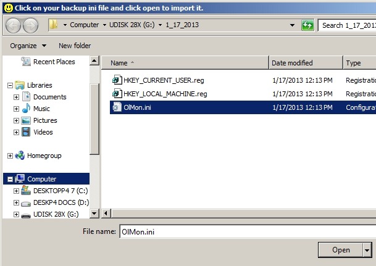
Task: Click the forward navigation arrow button
Action: [30, 25]
